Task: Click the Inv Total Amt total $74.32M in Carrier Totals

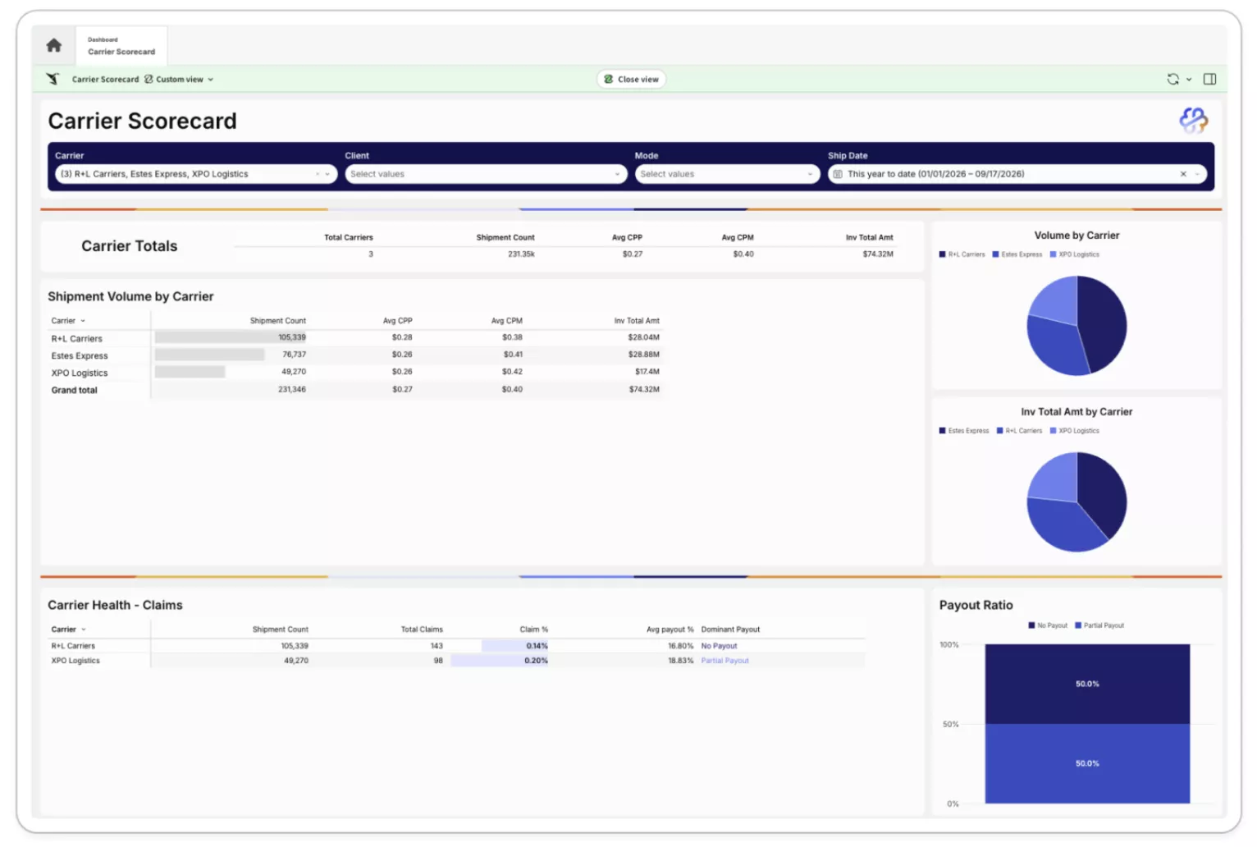Action: (x=877, y=254)
